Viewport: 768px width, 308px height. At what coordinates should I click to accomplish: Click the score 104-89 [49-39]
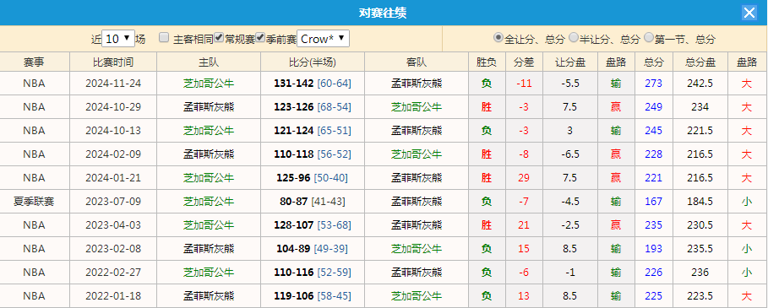point(313,249)
